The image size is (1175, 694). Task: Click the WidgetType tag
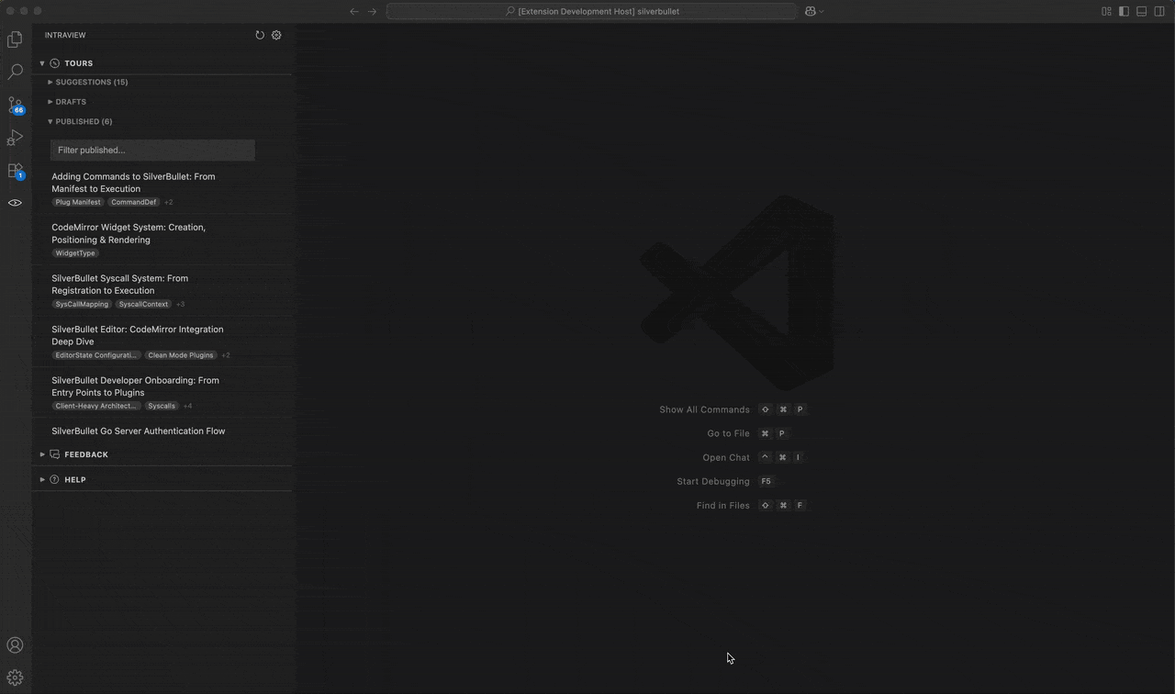75,253
